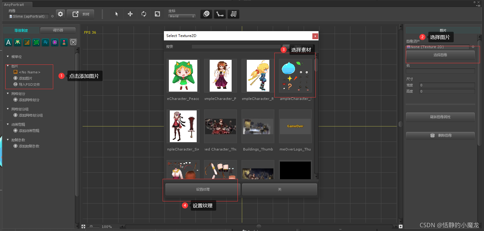The image size is (484, 231).
Task: Select the brown-haired girl character texture thumbnail
Action: pyautogui.click(x=221, y=76)
